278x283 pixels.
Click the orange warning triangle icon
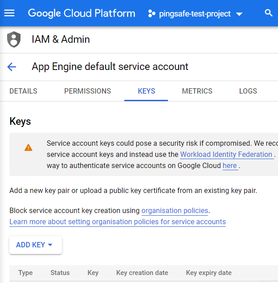click(28, 148)
